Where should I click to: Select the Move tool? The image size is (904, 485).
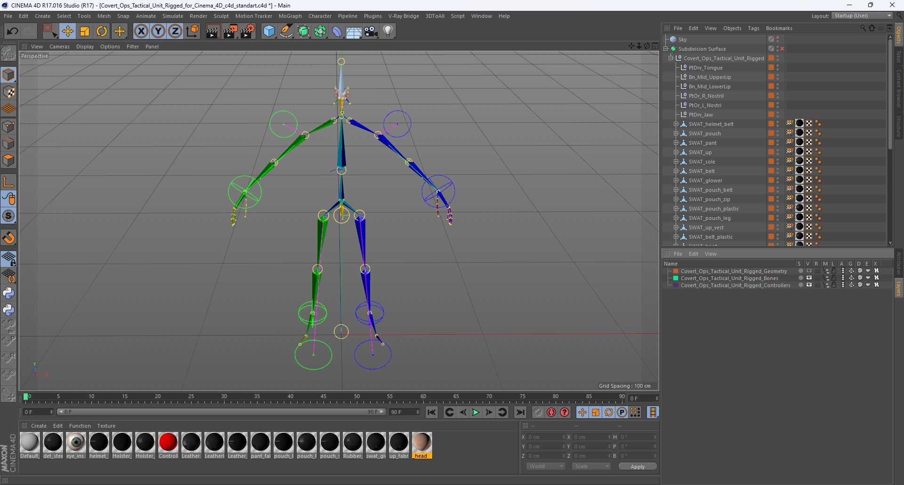click(x=68, y=31)
